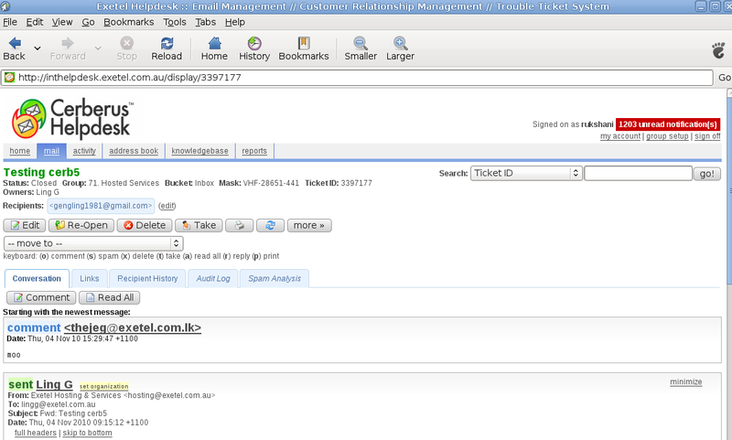Open the File menu
The height and width of the screenshot is (440, 732).
tap(10, 22)
